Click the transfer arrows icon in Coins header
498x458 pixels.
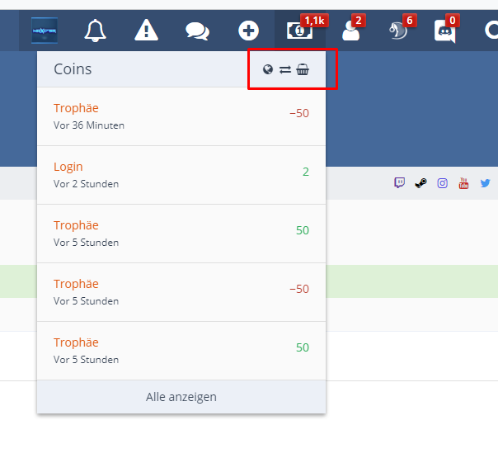(x=285, y=69)
